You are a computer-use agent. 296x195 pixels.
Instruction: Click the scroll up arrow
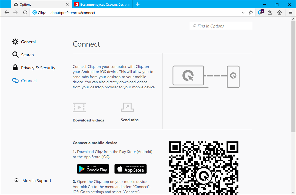tap(293, 19)
